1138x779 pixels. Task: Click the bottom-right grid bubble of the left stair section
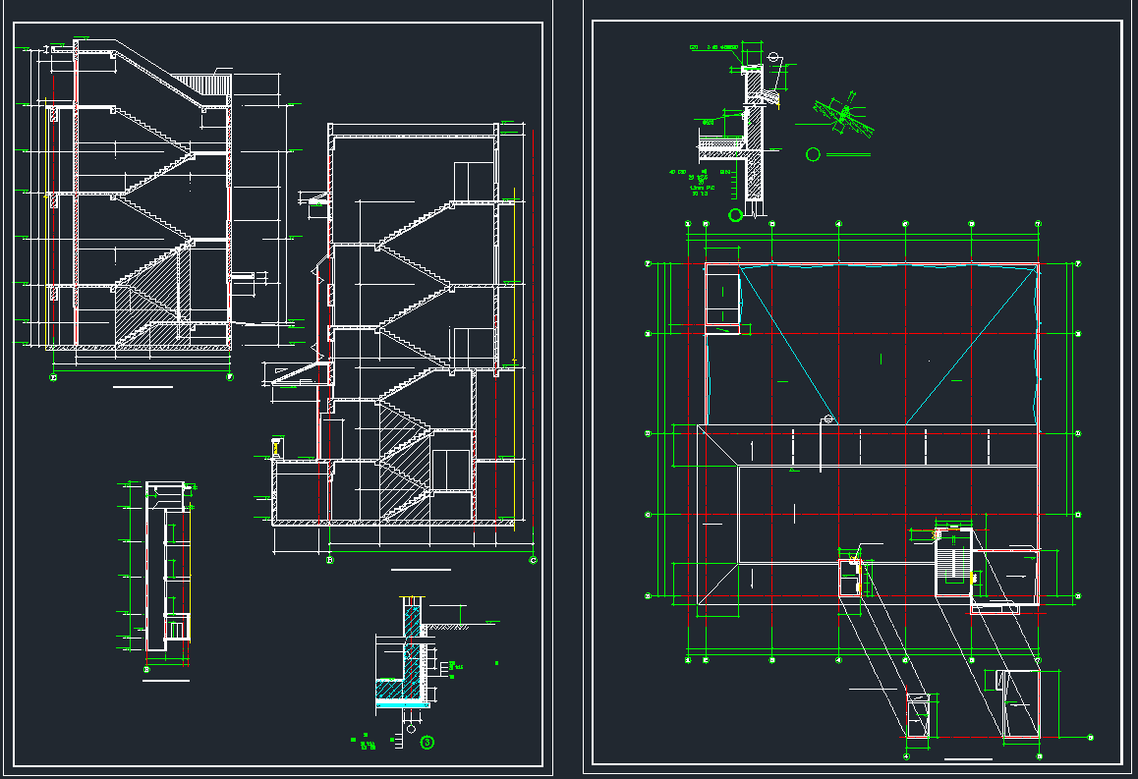coord(229,375)
